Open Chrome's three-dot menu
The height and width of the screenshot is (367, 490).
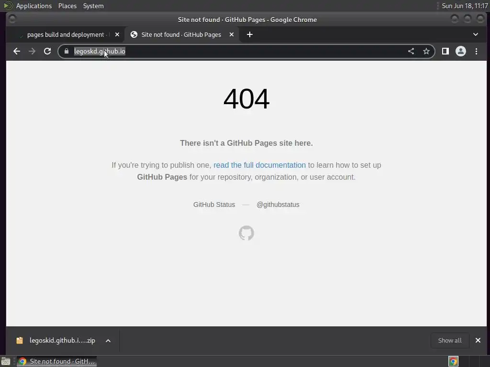476,52
